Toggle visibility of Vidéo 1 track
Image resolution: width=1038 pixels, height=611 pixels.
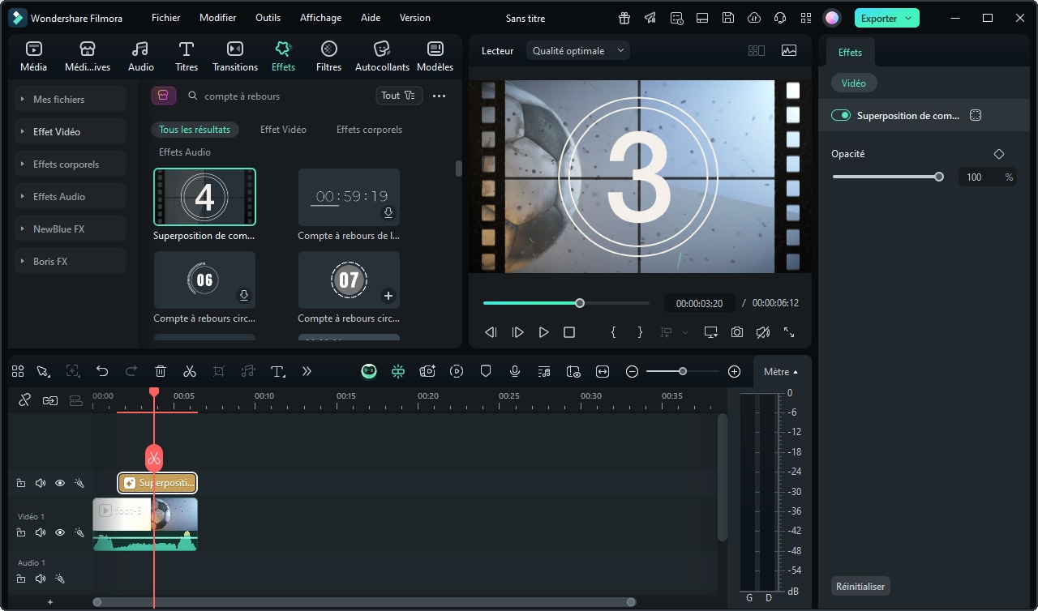(x=60, y=532)
